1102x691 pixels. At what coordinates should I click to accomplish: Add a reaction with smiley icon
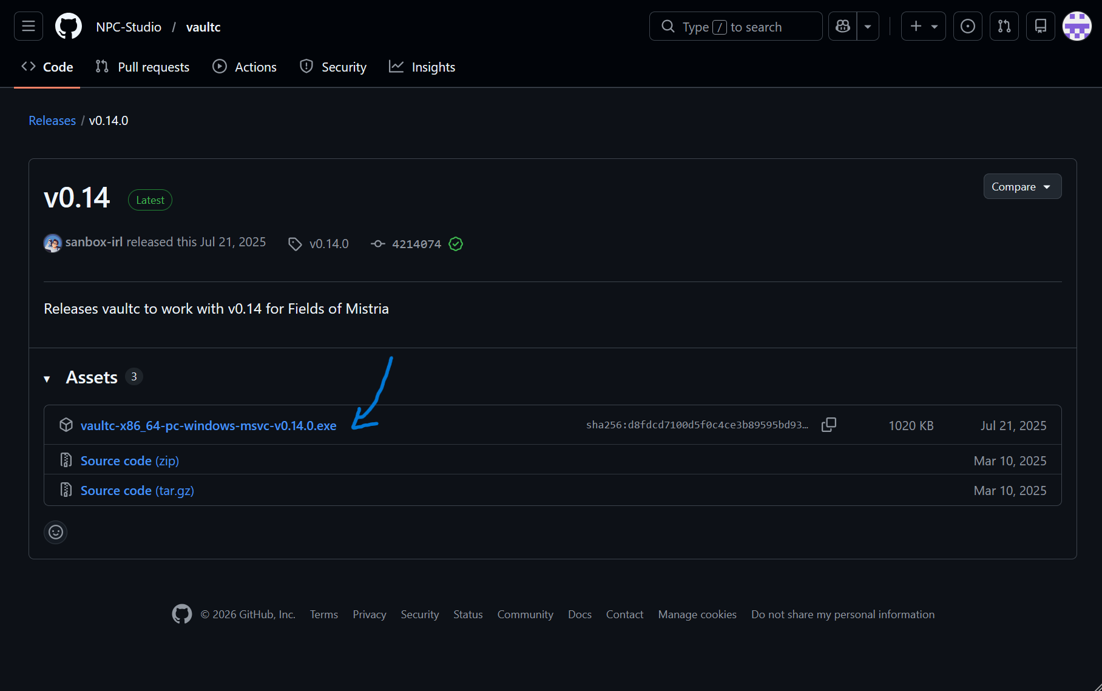click(56, 532)
